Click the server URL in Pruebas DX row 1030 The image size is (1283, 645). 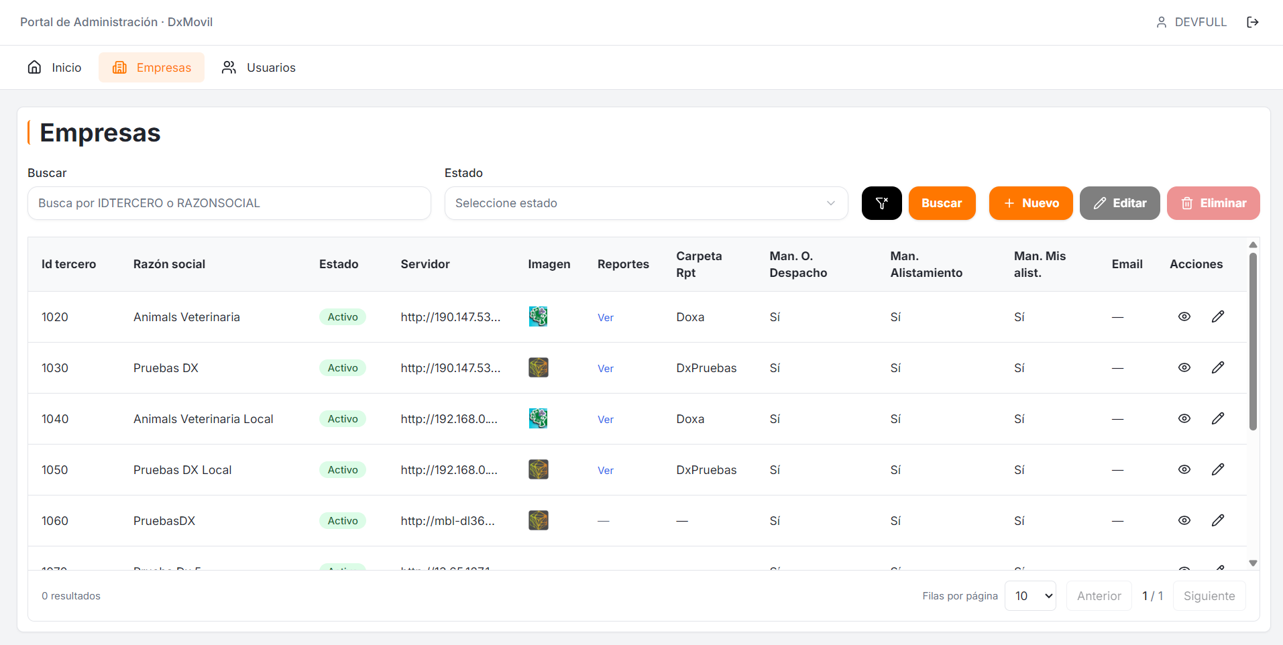(451, 368)
